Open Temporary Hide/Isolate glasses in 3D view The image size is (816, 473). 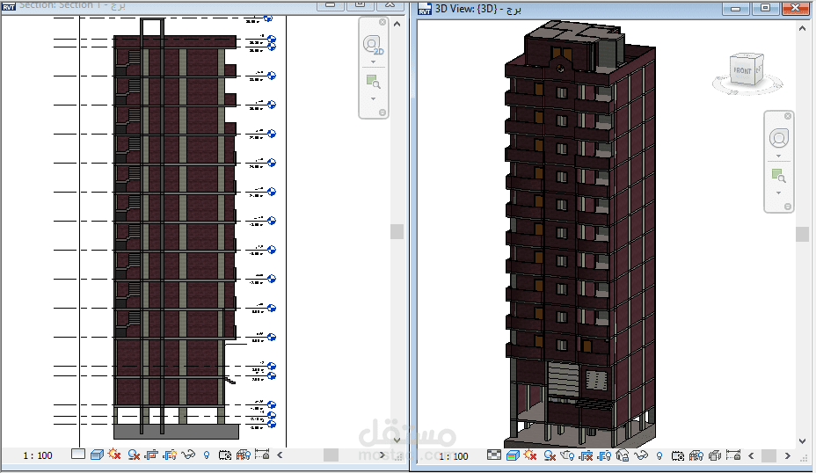[x=641, y=455]
